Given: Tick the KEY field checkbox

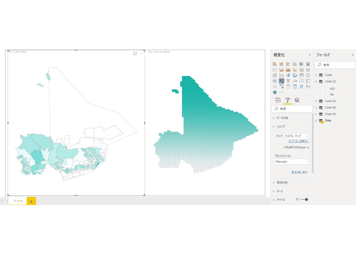Looking at the screenshot, I should (322, 89).
